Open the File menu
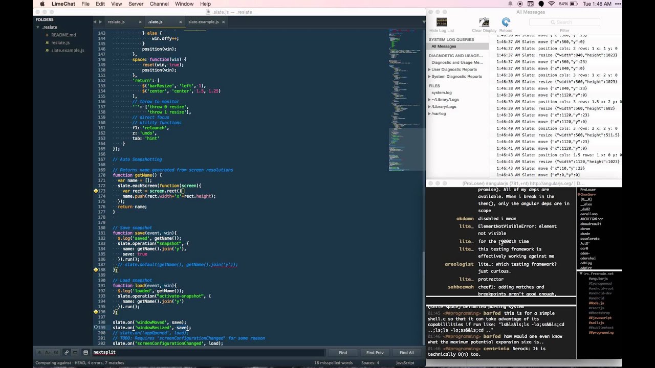The height and width of the screenshot is (368, 655). pos(85,4)
